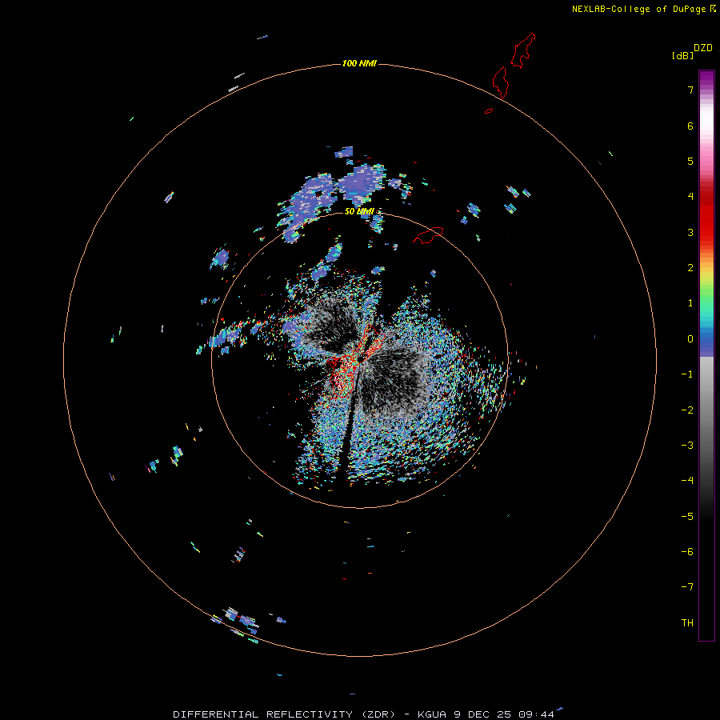Click the -7 value on the color scale
This screenshot has height=720, width=720.
(x=687, y=587)
